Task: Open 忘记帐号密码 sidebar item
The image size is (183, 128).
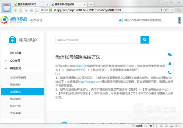Action: [18, 78]
